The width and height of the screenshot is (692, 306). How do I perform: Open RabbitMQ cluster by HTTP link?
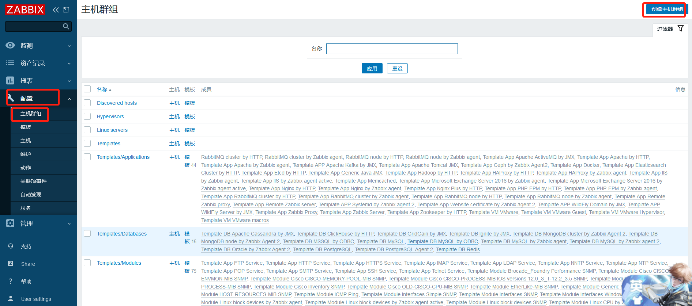click(232, 157)
